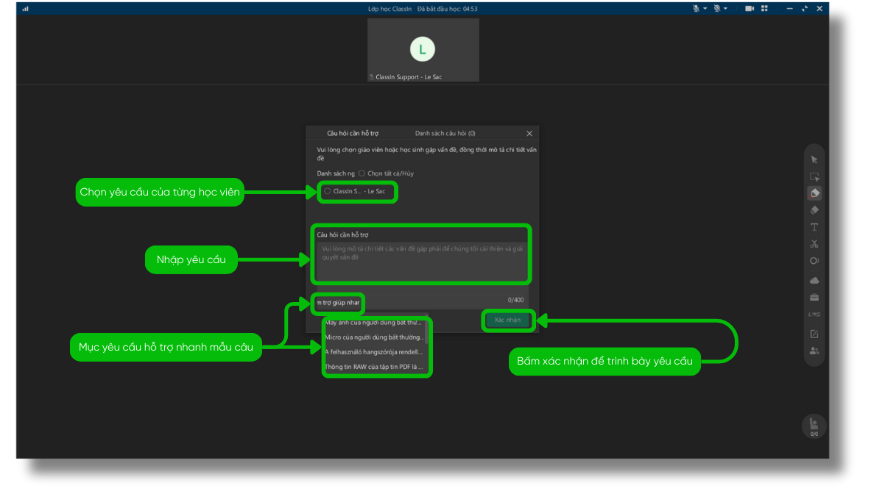
Task: Select the pointer cursor tool
Action: point(814,160)
